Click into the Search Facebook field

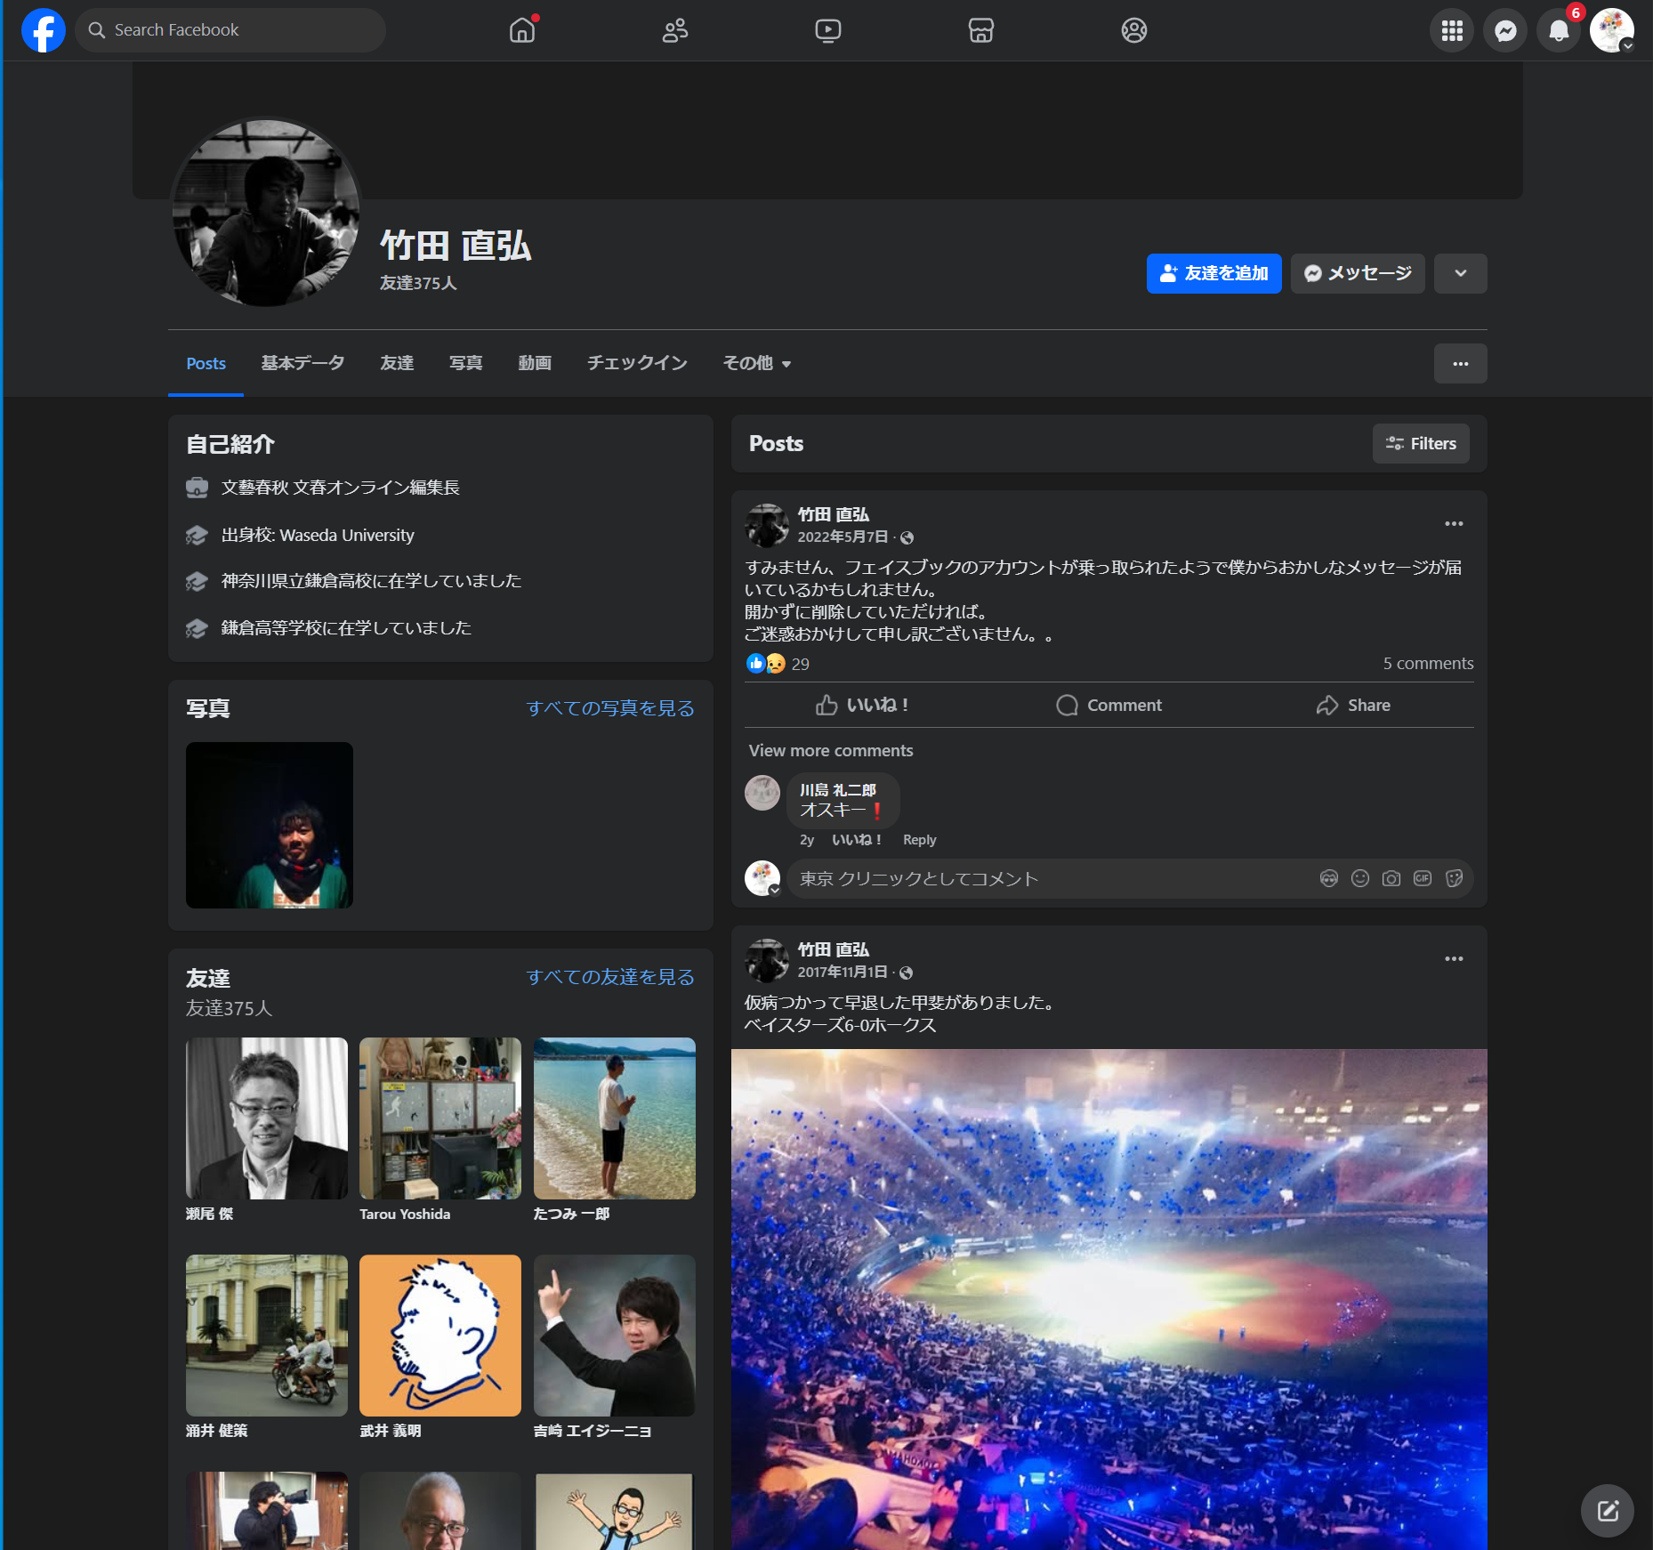(x=230, y=30)
